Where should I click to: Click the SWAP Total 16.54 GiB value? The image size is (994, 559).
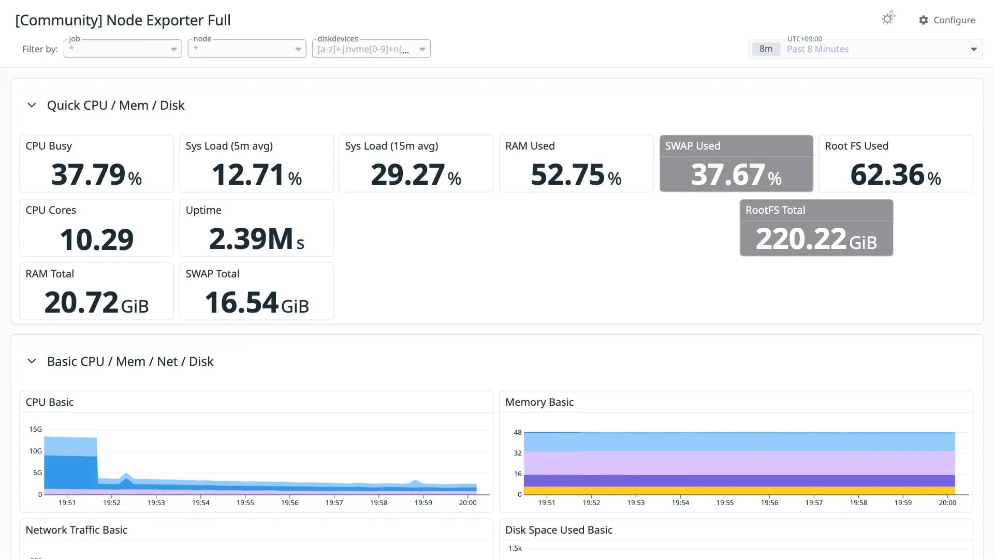coord(256,303)
